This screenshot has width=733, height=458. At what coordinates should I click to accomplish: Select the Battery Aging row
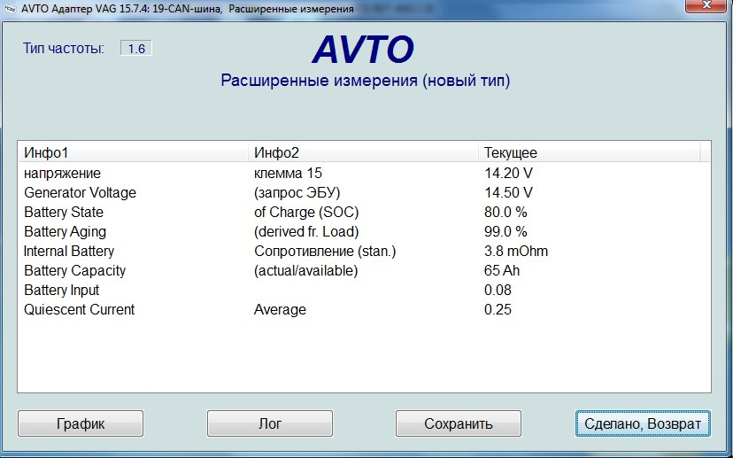[x=364, y=231]
